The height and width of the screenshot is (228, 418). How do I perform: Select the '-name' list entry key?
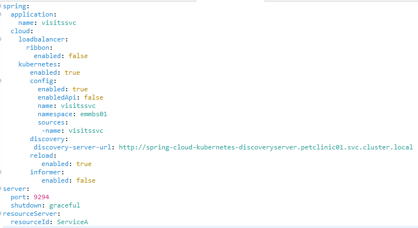pos(51,131)
